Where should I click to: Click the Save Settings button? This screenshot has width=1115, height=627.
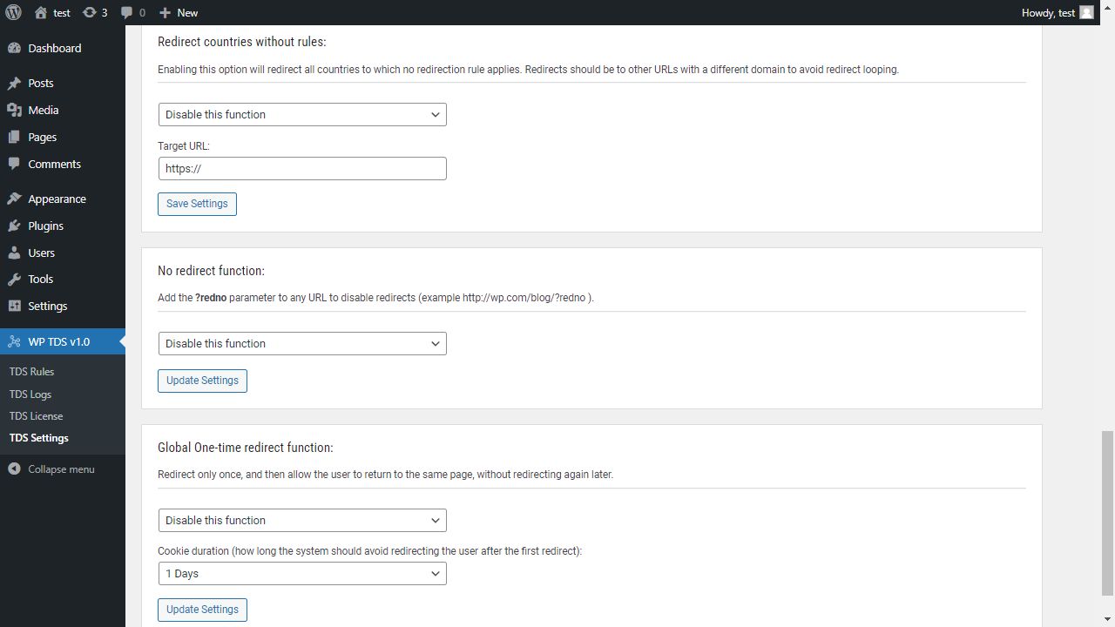point(197,204)
